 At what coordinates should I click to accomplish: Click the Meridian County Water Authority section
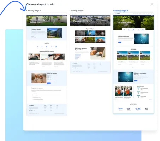pyautogui.click(x=134, y=77)
